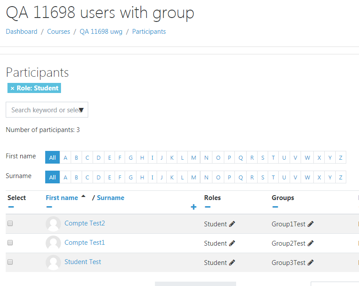Collapse the Groups column with minus icon
359x286 pixels.
coord(275,207)
